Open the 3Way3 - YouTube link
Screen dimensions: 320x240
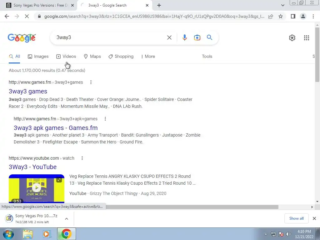[x=32, y=167]
